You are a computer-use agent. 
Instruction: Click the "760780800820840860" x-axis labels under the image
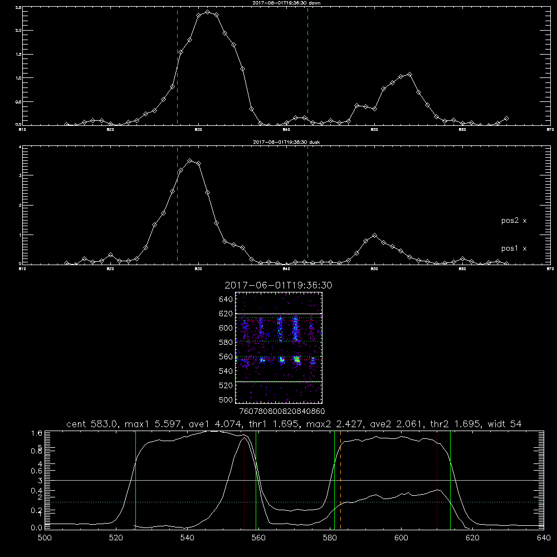click(282, 411)
